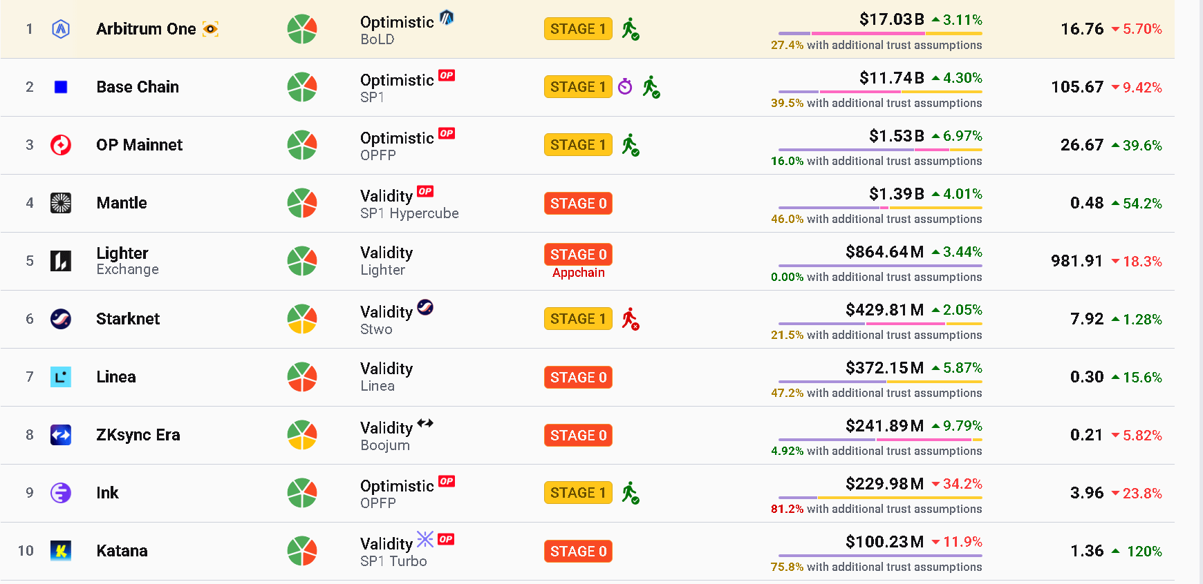Click the STAGE 1 badge for Ink
Image resolution: width=1203 pixels, height=584 pixels.
point(578,493)
